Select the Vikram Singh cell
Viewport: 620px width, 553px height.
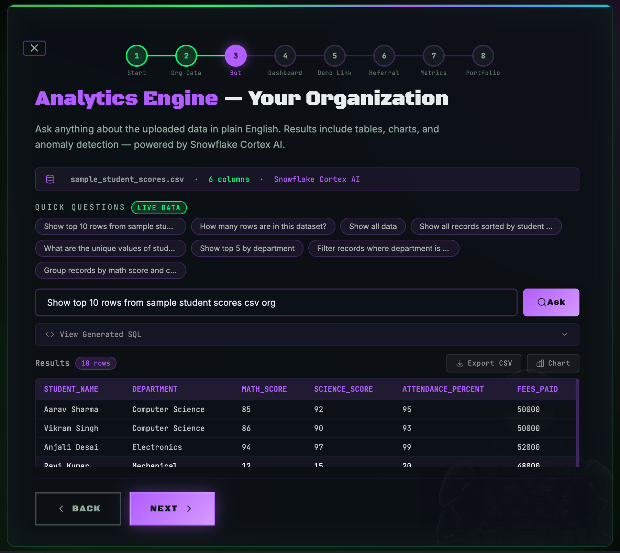point(71,428)
